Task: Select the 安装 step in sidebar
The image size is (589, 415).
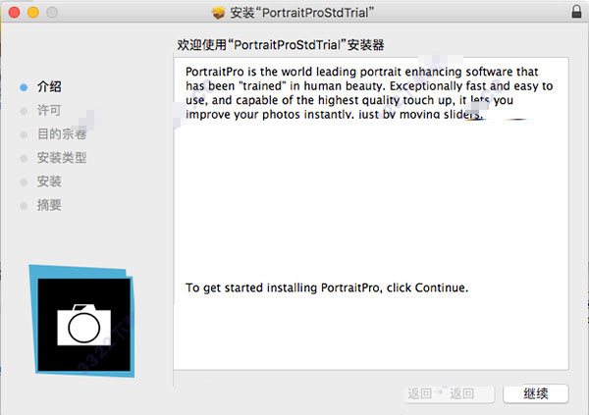Action: pyautogui.click(x=49, y=182)
